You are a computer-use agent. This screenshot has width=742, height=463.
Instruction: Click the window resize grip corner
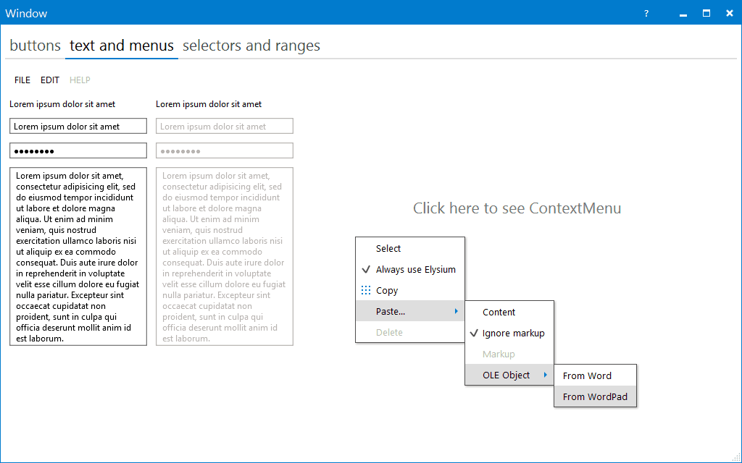[x=735, y=456]
